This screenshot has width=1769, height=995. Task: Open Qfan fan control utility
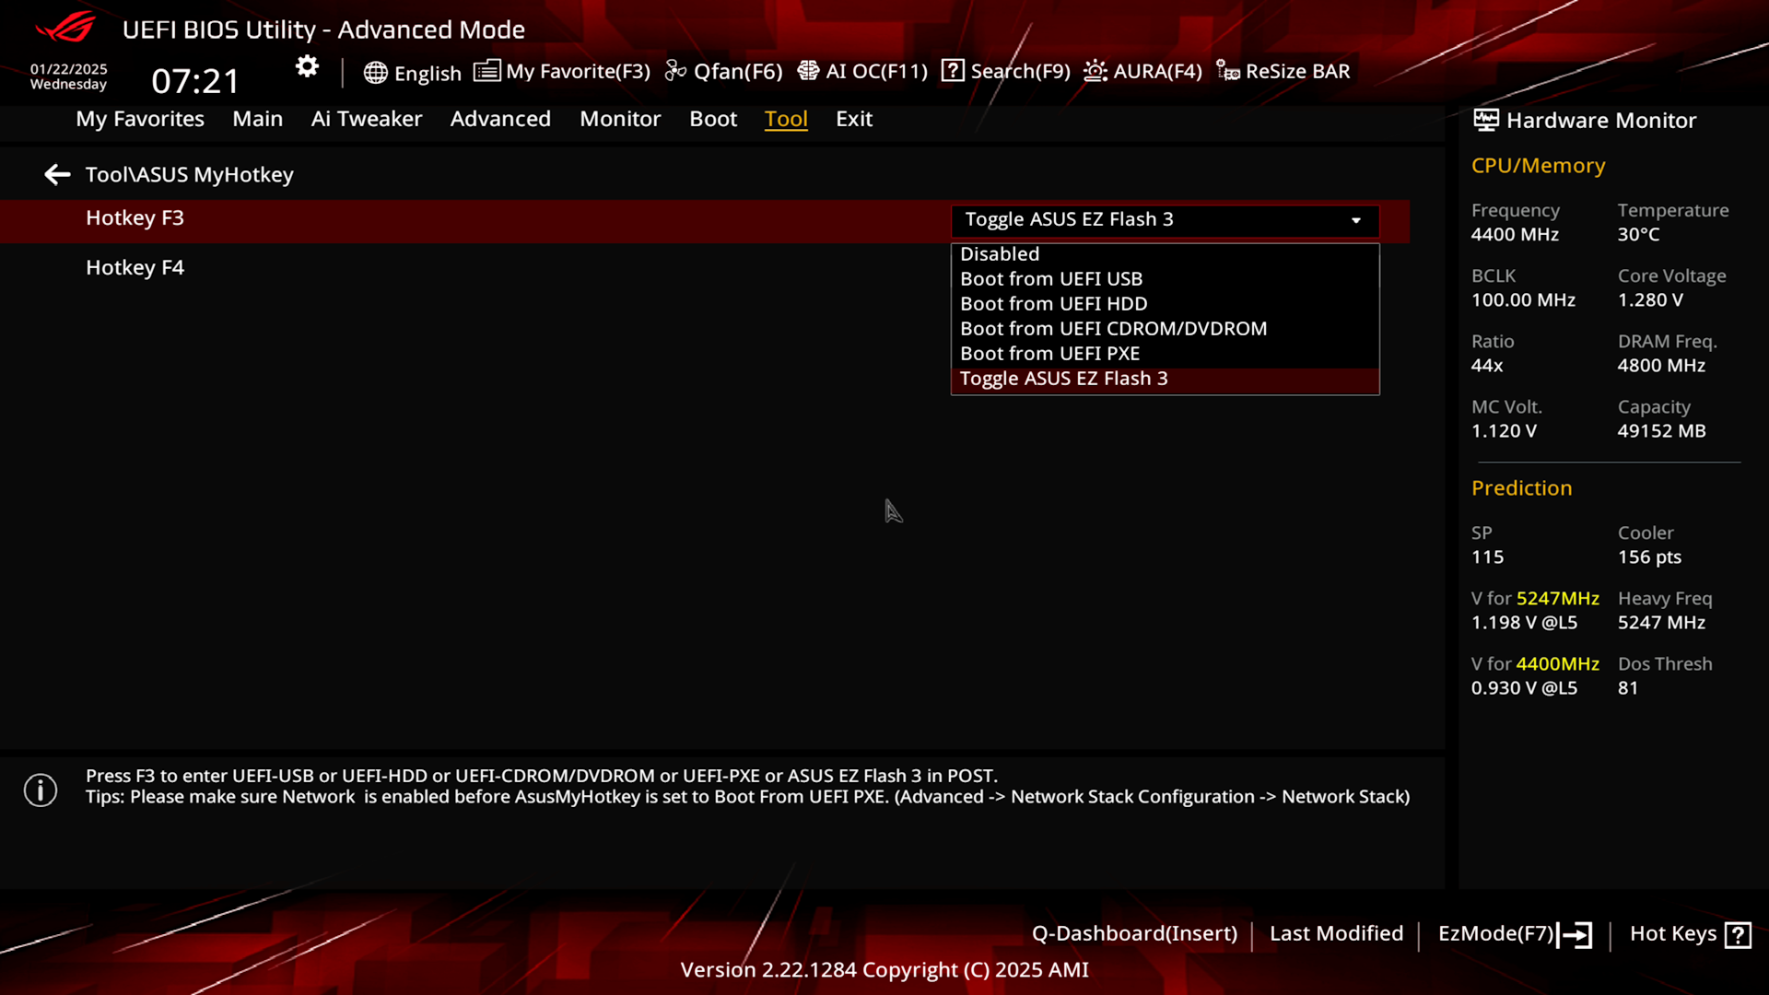coord(724,70)
